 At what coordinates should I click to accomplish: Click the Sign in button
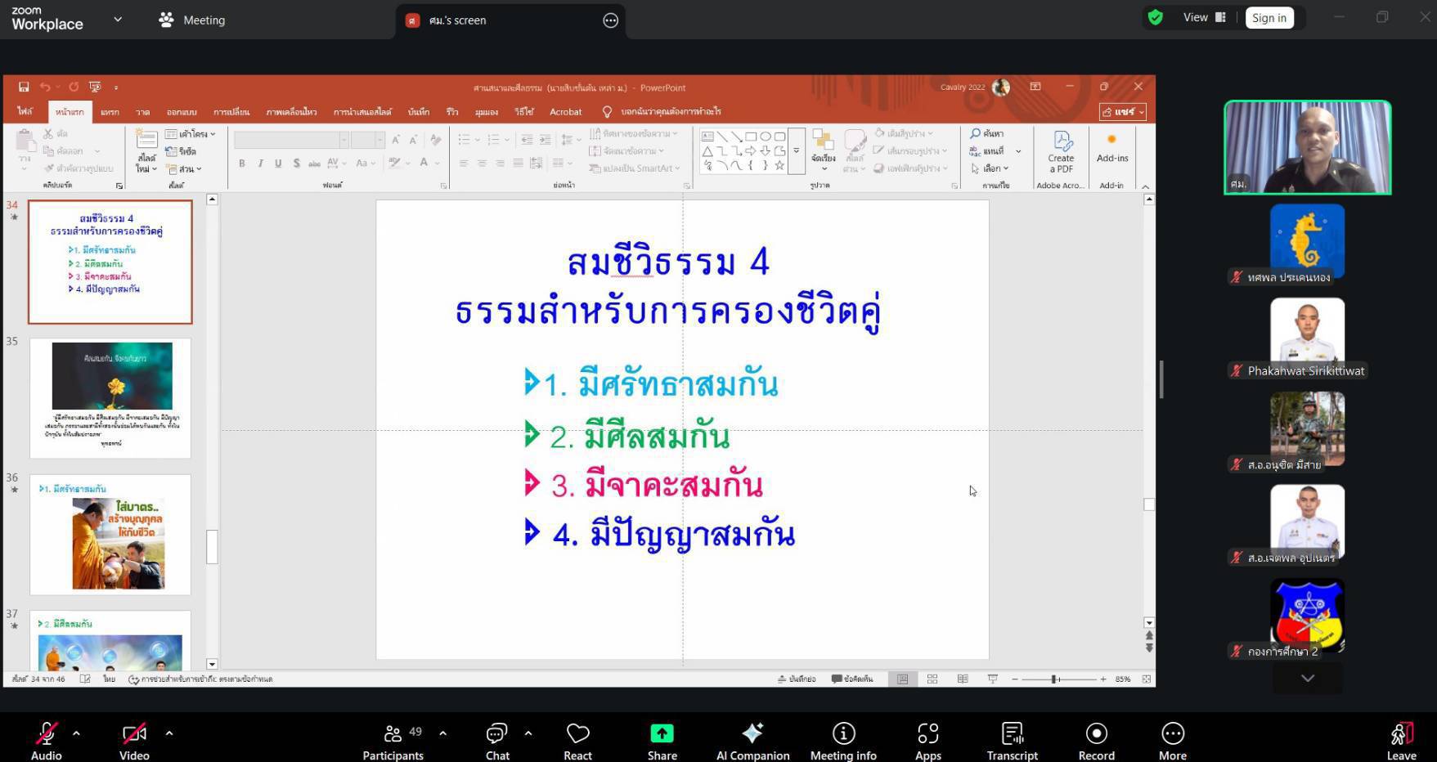(1269, 18)
